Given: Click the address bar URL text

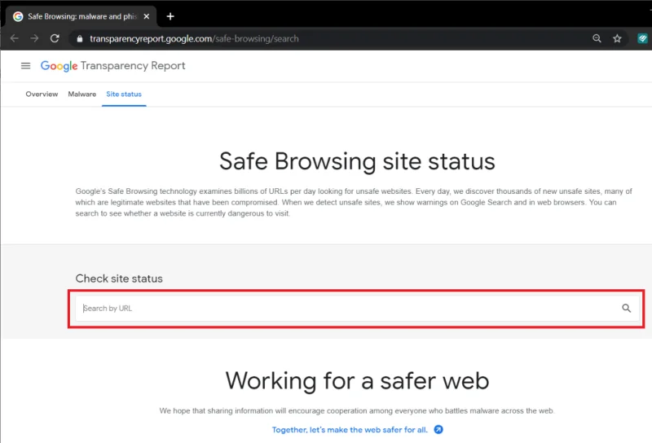Looking at the screenshot, I should pos(194,38).
